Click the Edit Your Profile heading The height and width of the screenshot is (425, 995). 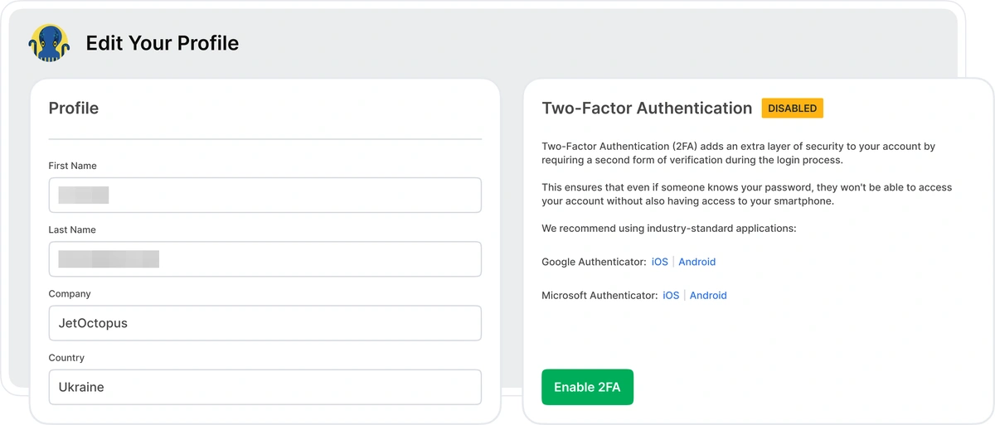163,43
